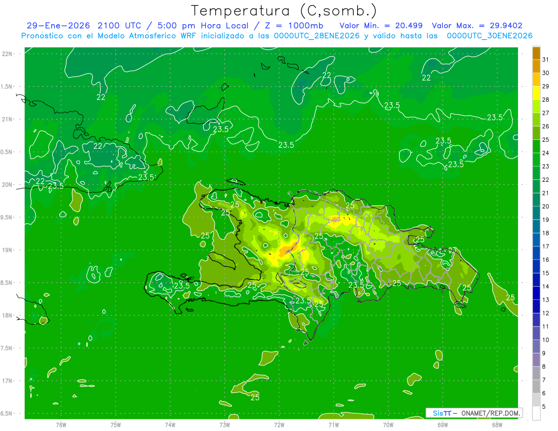Click the '72W' longitude axis label

(279, 424)
